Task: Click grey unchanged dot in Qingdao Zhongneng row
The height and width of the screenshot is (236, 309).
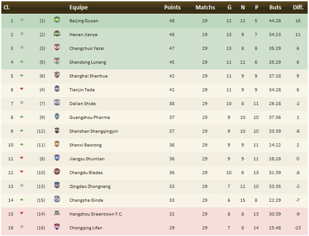Action: tap(21, 186)
